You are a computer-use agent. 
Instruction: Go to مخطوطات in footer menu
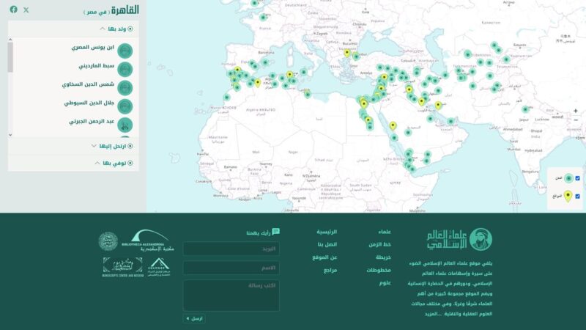click(379, 270)
